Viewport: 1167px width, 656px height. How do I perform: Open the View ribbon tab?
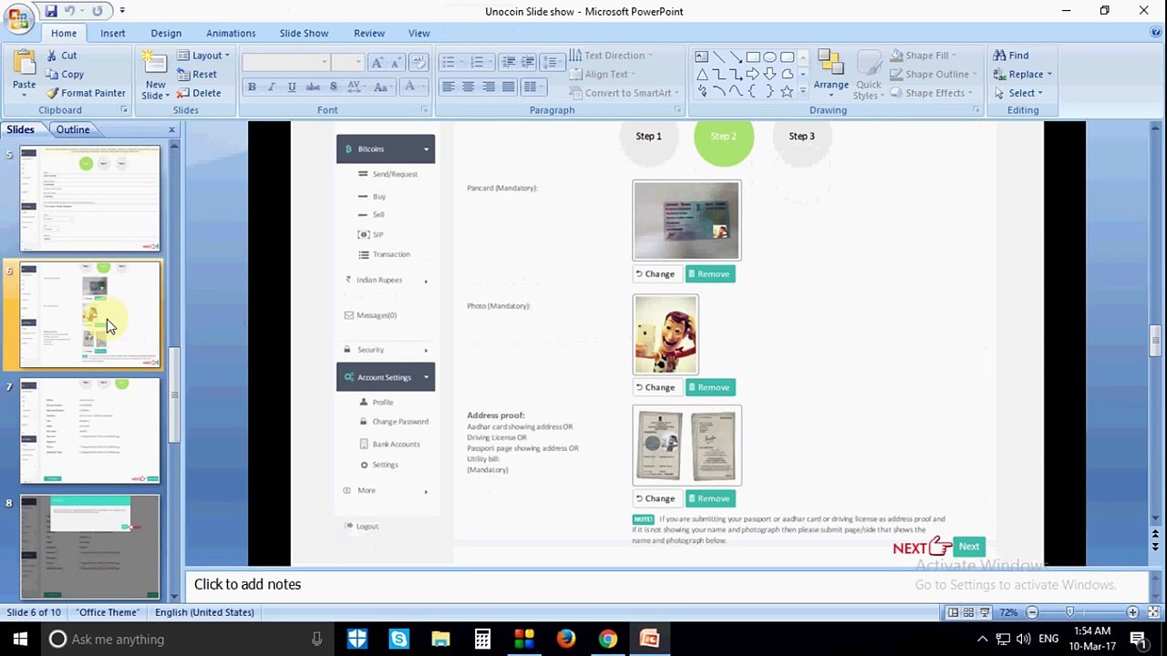click(x=419, y=34)
